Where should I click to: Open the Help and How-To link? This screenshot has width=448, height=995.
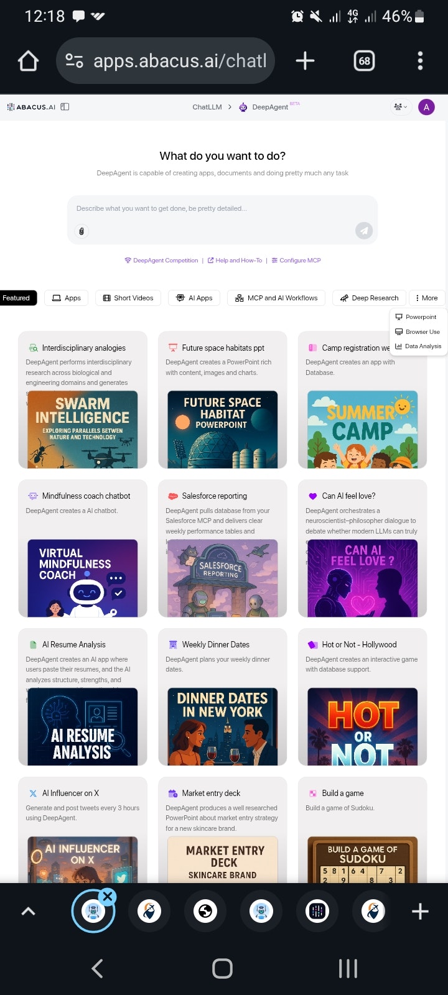[235, 261]
